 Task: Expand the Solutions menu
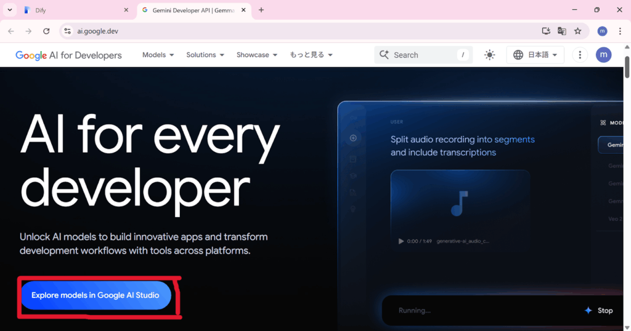(205, 55)
